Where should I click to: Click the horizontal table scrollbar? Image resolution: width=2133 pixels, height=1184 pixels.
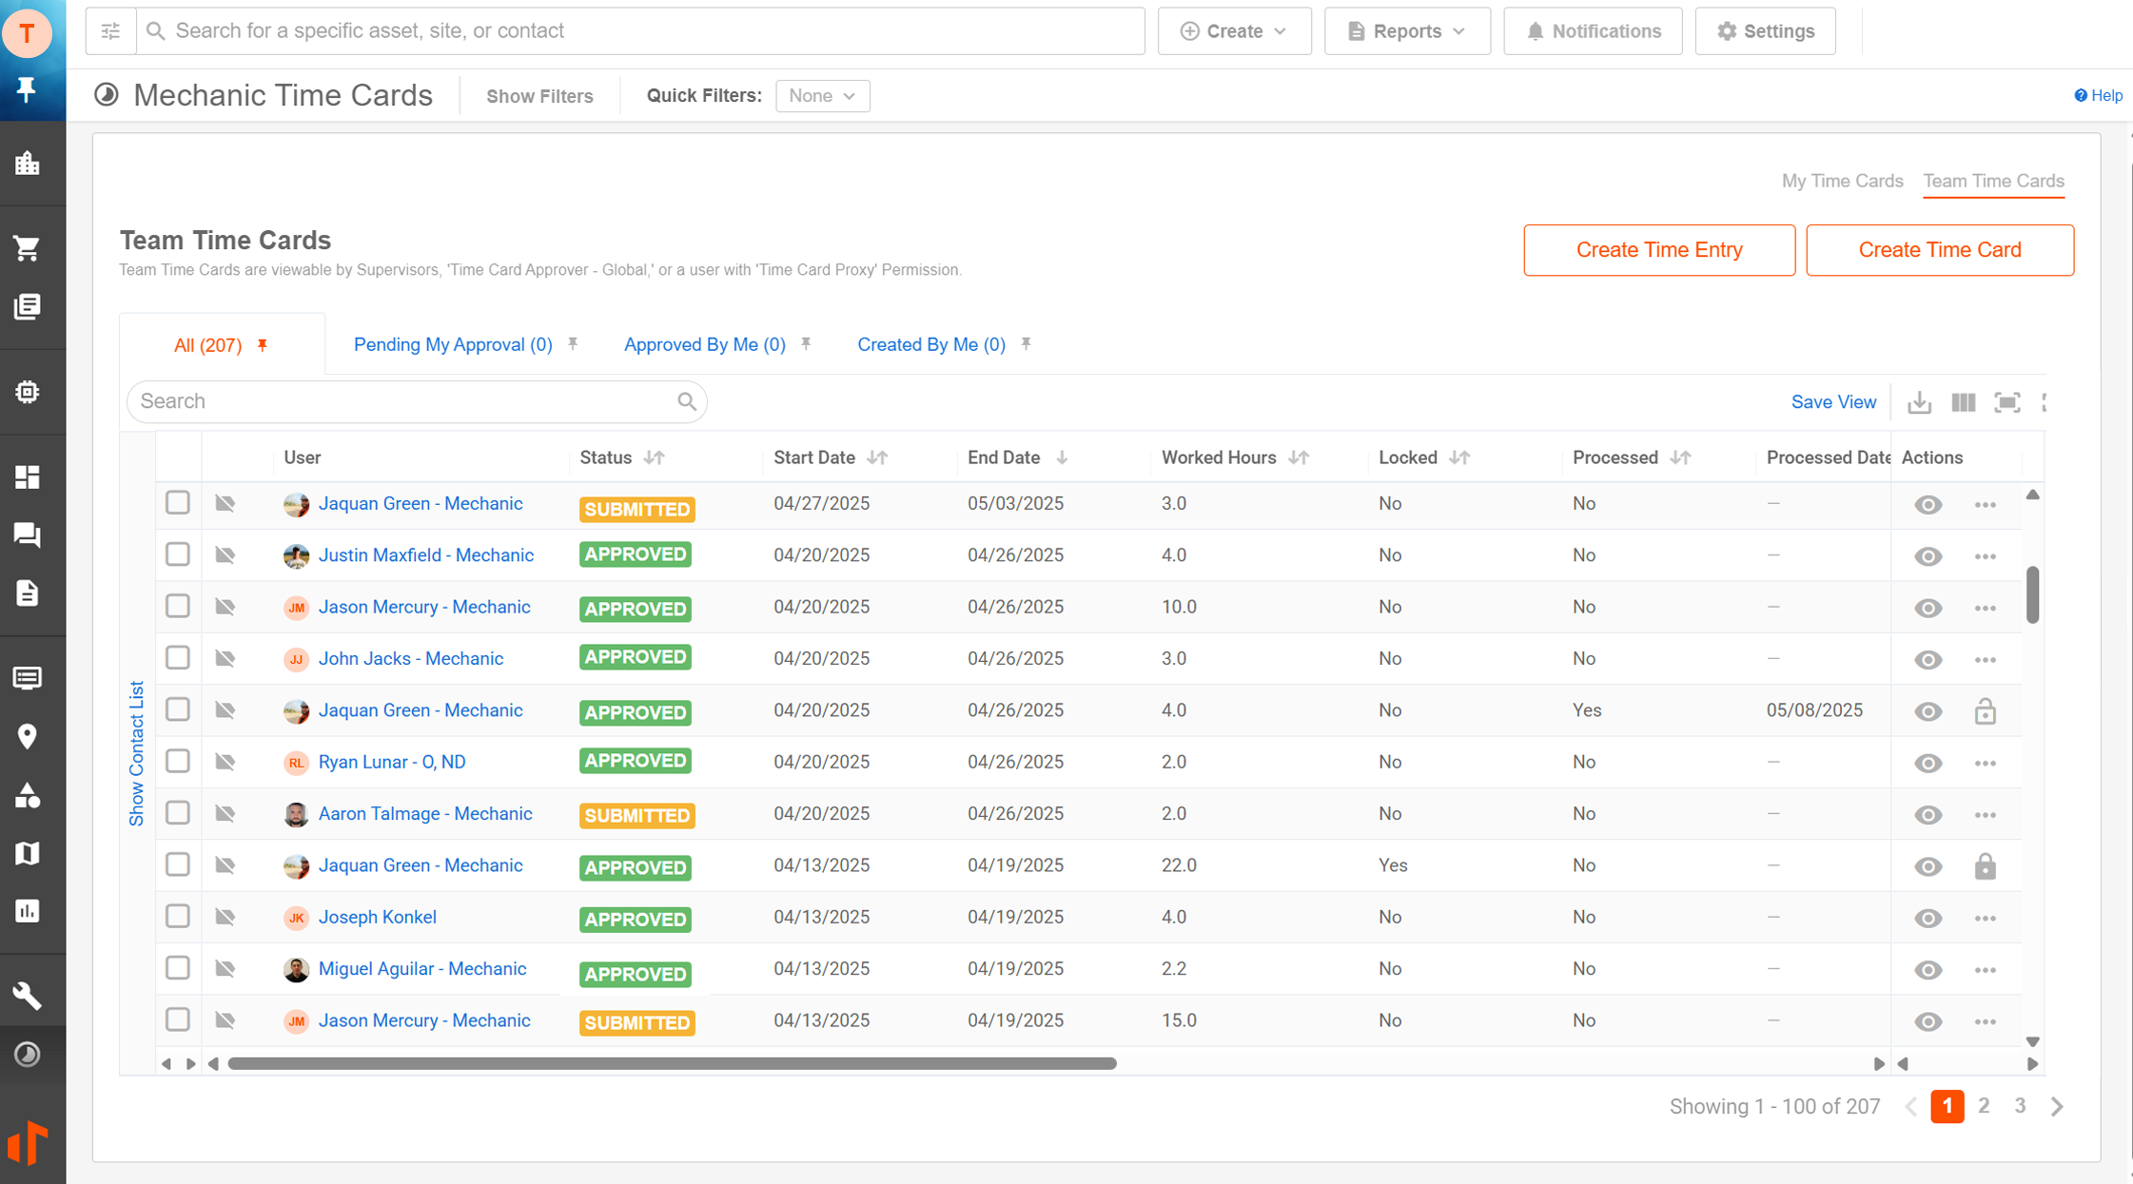point(672,1063)
